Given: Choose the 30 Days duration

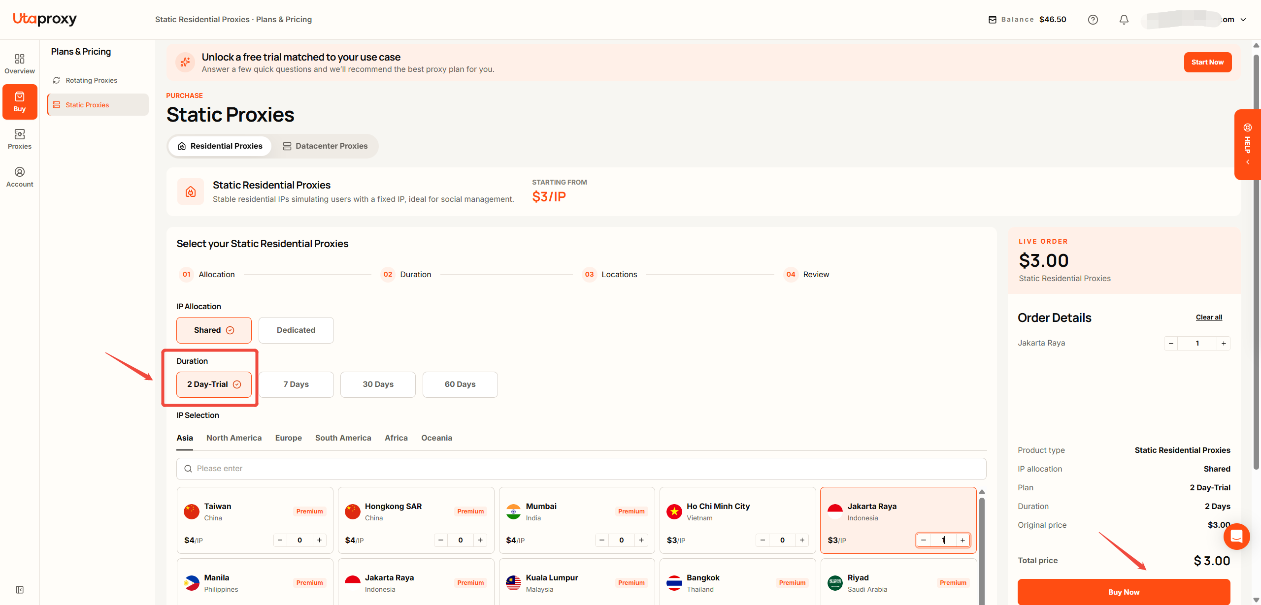Looking at the screenshot, I should (x=378, y=384).
